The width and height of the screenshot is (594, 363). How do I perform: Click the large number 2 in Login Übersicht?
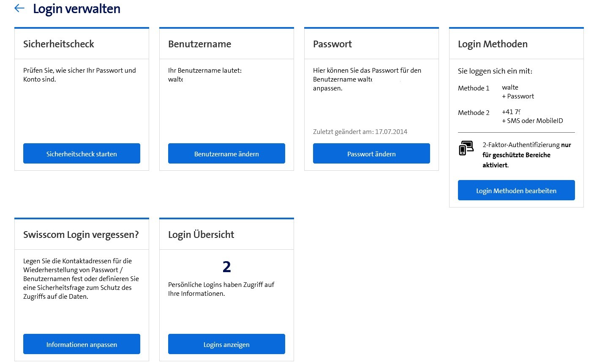pos(226,267)
